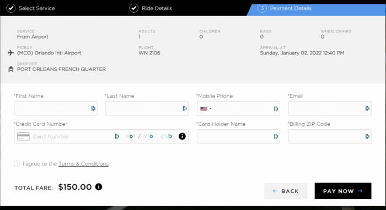Click the autofill icon in First Name field

pyautogui.click(x=93, y=108)
